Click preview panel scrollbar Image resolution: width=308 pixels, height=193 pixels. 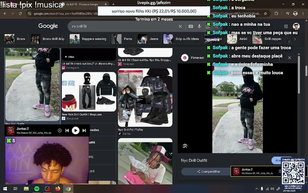tap(299, 75)
